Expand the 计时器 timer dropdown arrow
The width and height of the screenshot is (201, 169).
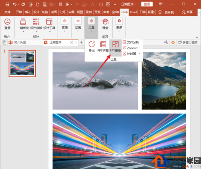(x=139, y=54)
